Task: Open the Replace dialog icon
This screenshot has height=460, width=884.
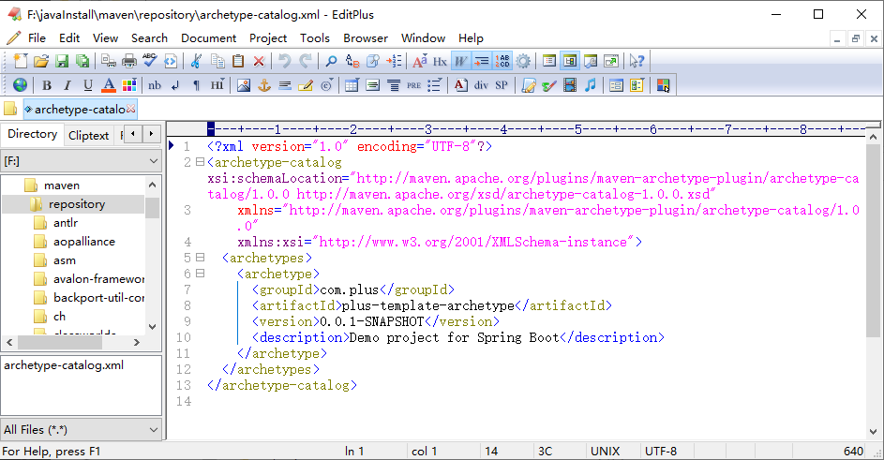Action: click(352, 61)
